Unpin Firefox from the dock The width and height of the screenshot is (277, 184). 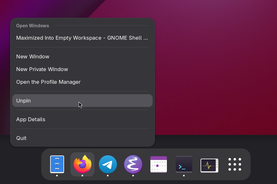[x=23, y=101]
